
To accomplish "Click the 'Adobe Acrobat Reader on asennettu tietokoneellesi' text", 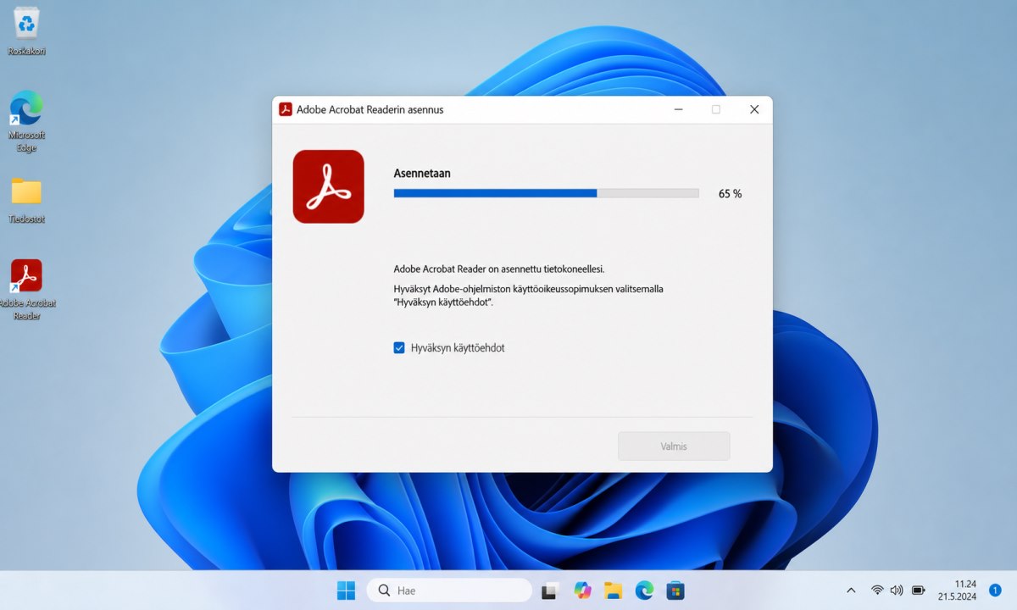I will pos(499,269).
